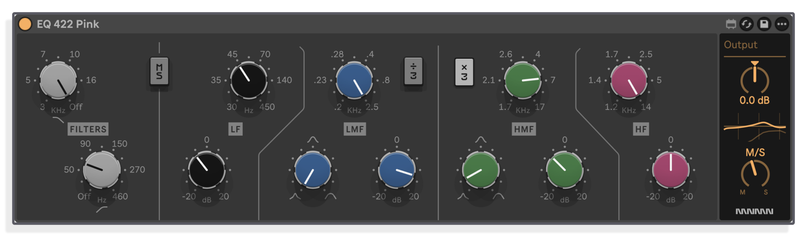The height and width of the screenshot is (237, 807).
Task: Click the Output gain dial
Action: (x=755, y=79)
